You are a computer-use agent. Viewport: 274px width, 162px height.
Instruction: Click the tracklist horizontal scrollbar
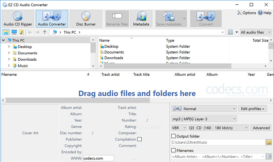[78, 100]
